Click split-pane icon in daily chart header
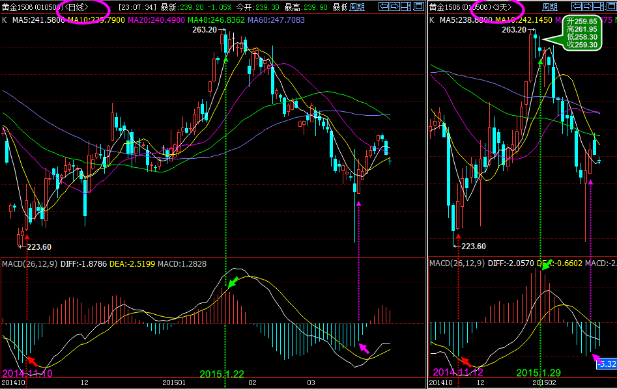Screen dimensions: 617x389 tap(406, 7)
